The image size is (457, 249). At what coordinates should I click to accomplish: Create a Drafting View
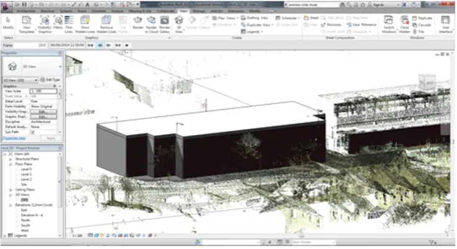pos(254,18)
